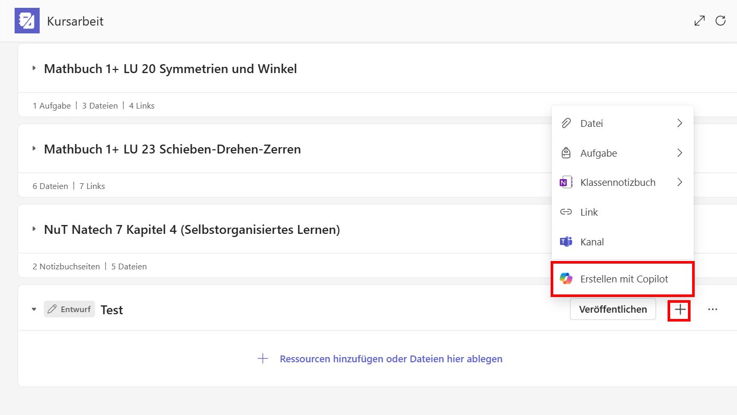Image resolution: width=737 pixels, height=415 pixels.
Task: Choose Erstellen mit Copilot
Action: coord(624,279)
